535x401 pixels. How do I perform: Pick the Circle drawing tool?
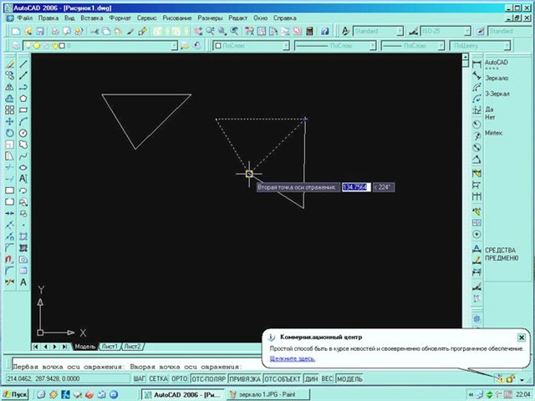pos(23,132)
